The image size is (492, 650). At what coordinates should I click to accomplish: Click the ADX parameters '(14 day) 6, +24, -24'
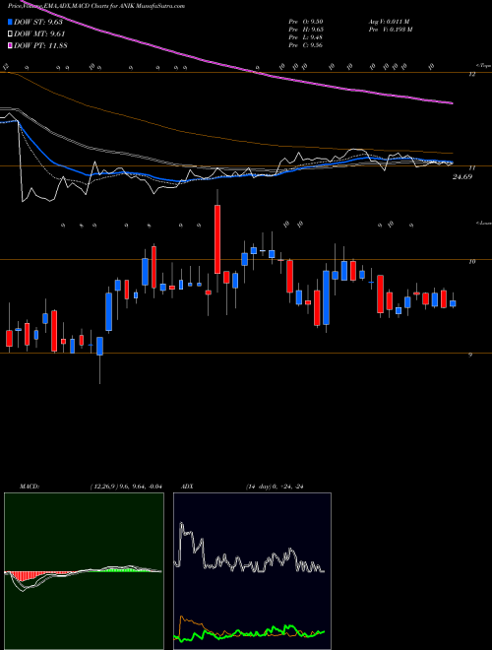click(275, 487)
